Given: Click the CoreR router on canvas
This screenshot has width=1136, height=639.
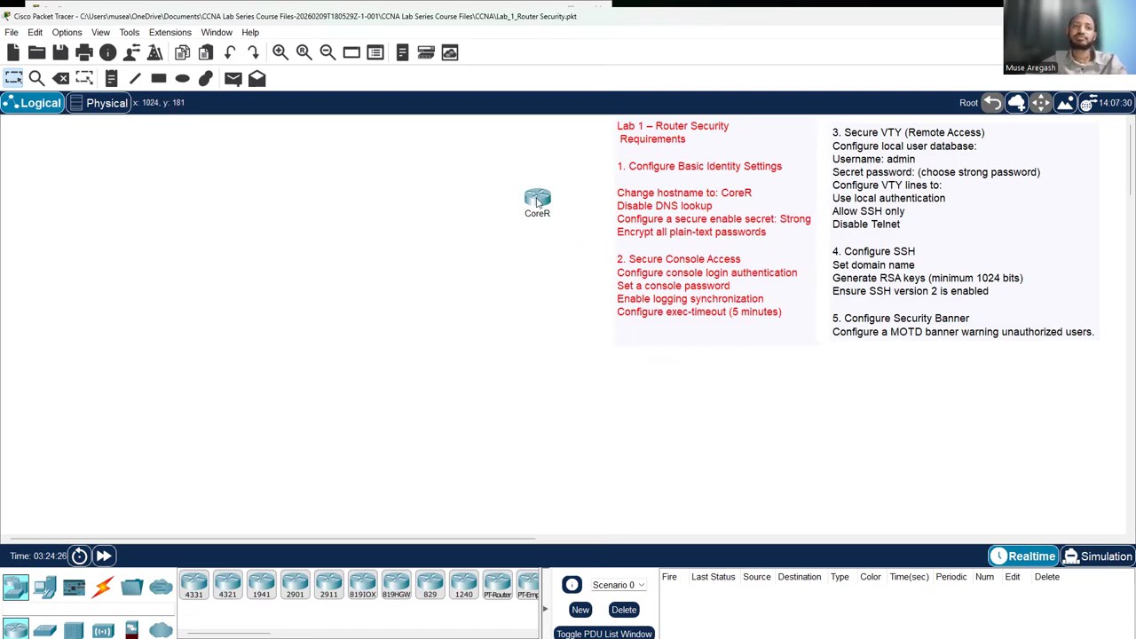Looking at the screenshot, I should (x=537, y=200).
